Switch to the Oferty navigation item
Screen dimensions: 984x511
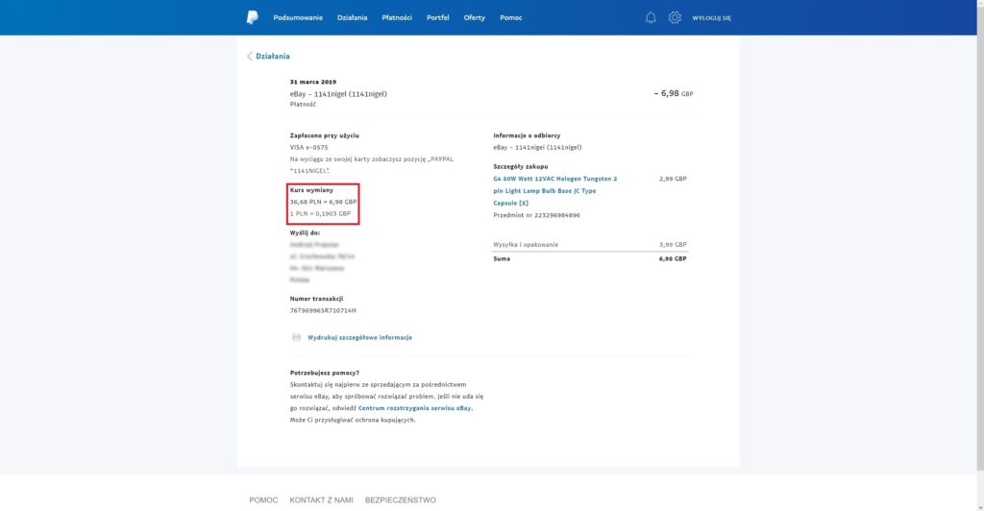pos(475,17)
